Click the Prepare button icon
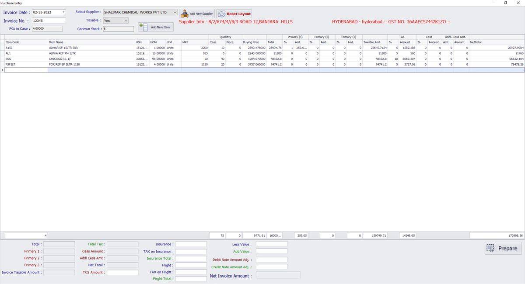 [x=491, y=248]
